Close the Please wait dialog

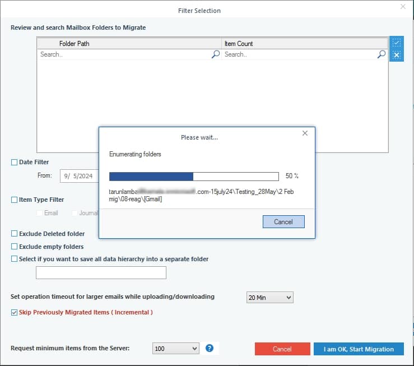[x=305, y=133]
